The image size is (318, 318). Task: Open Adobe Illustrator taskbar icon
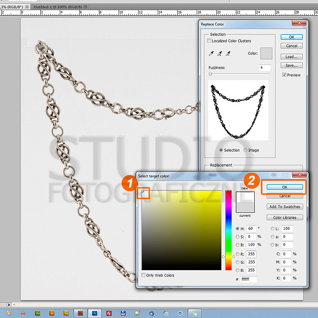pos(52,313)
